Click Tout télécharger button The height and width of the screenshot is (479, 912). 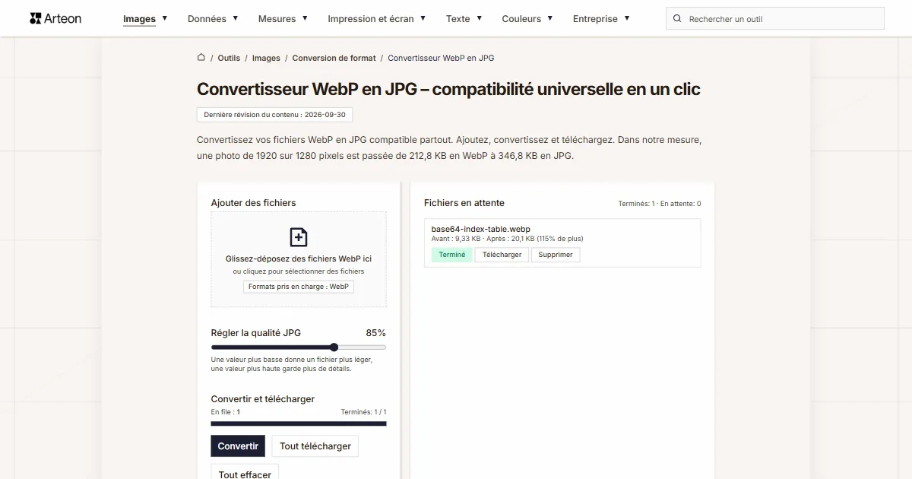coord(315,446)
